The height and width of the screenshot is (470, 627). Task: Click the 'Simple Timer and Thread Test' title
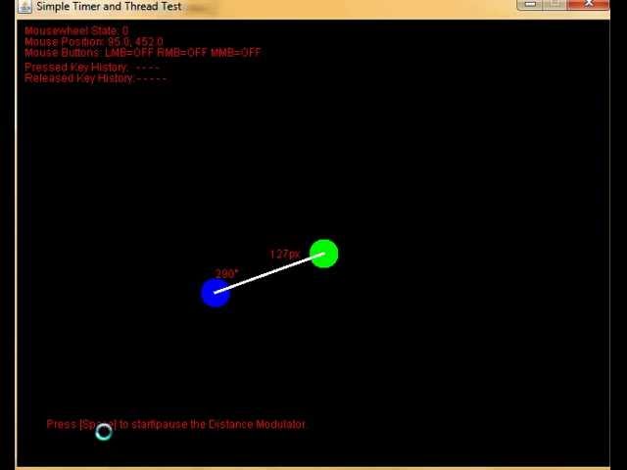click(x=109, y=7)
